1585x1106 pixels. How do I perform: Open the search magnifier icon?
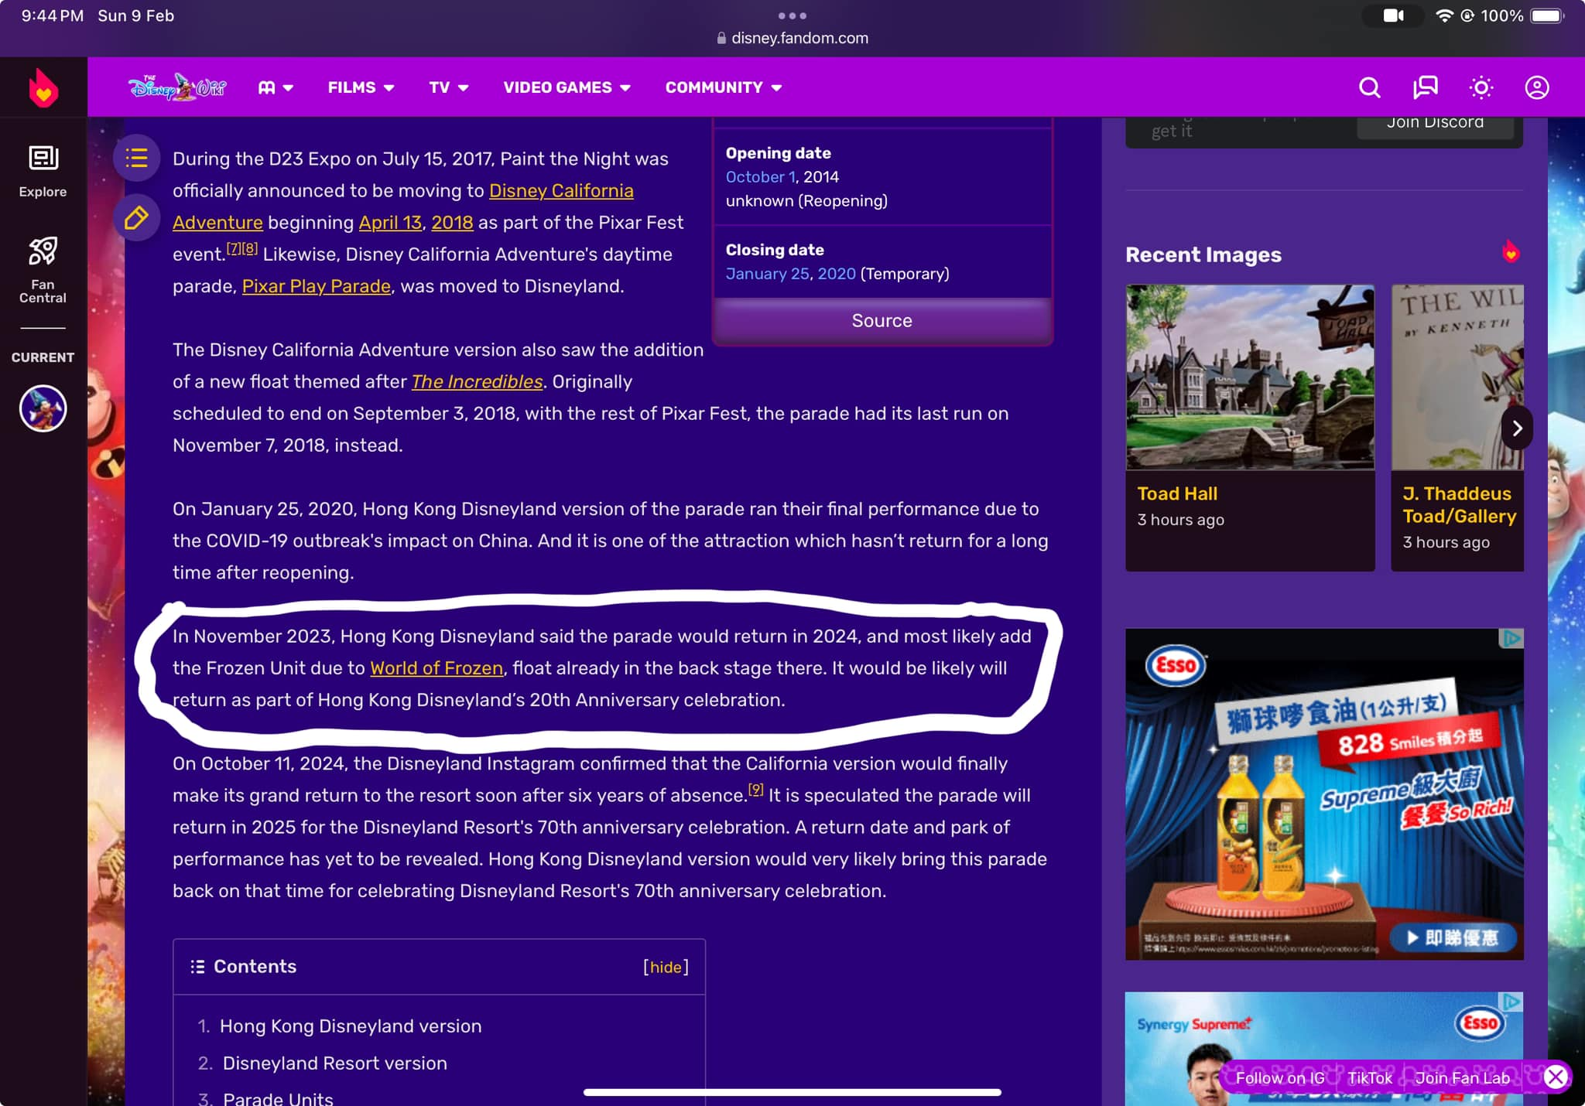[1369, 87]
